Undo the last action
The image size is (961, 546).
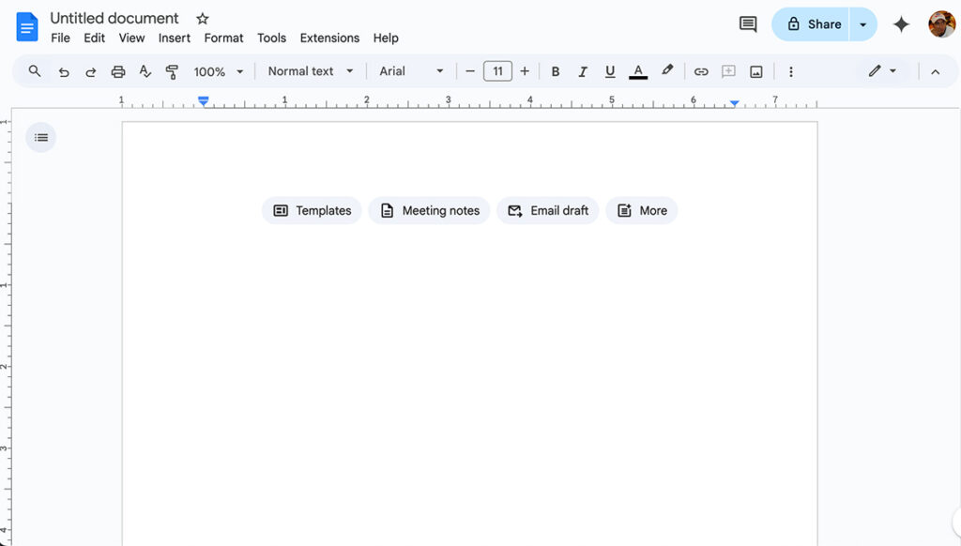coord(62,70)
